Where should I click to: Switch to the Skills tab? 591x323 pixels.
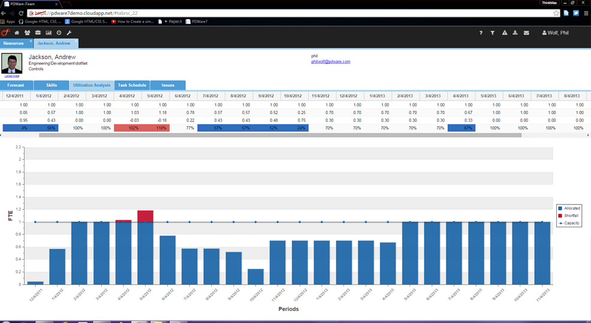click(x=52, y=86)
